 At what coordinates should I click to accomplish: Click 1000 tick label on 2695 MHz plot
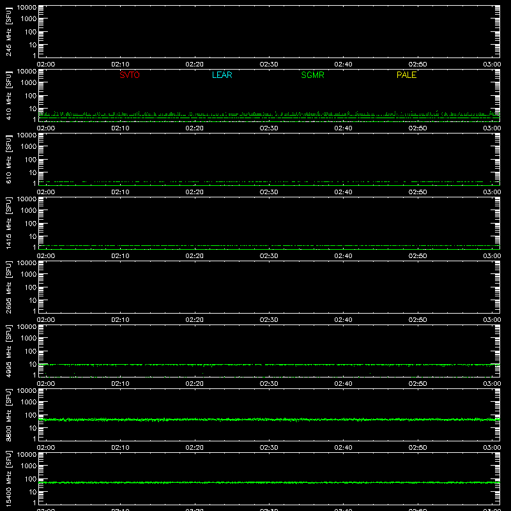click(x=29, y=275)
